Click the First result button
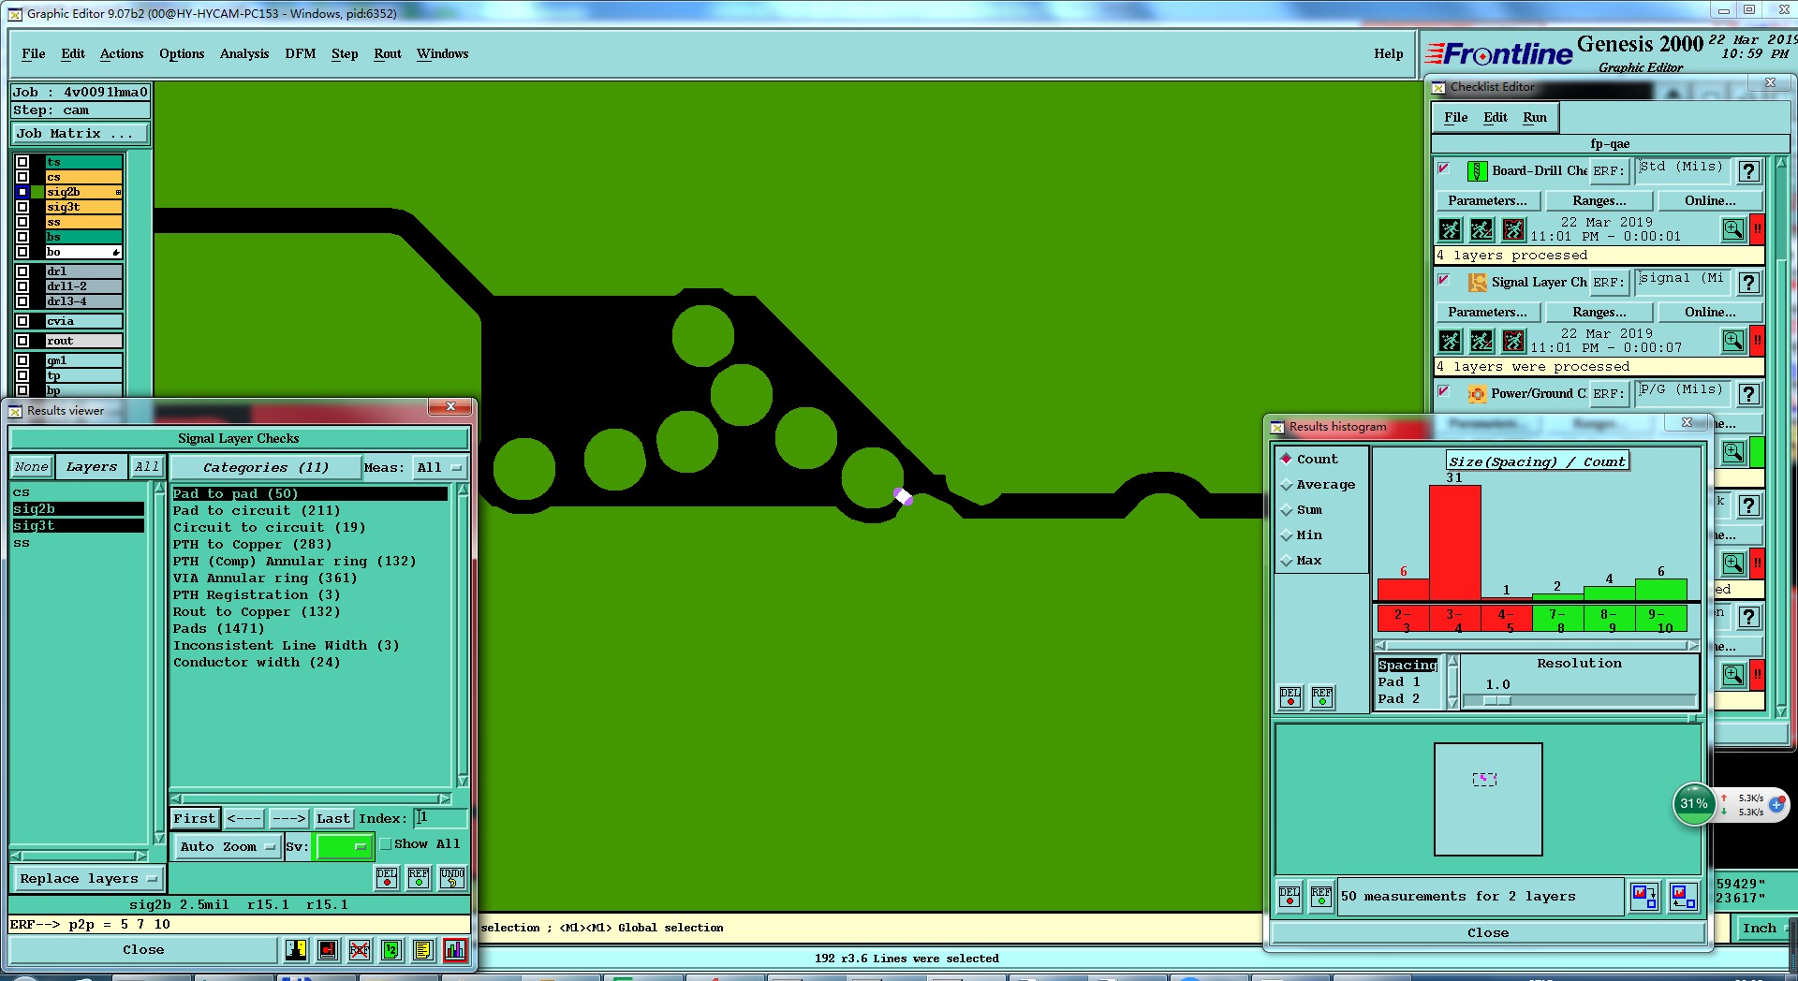The image size is (1798, 981). 195,819
